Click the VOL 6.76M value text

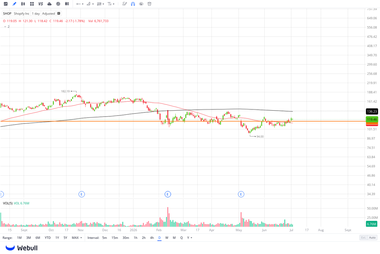point(22,203)
